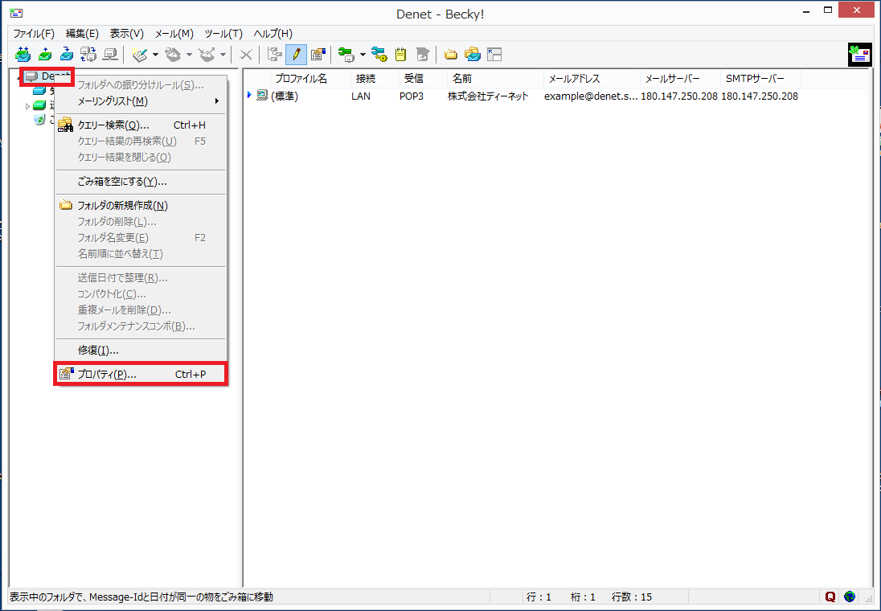Image resolution: width=881 pixels, height=611 pixels.
Task: Expand the (標準) profile row blue triangle
Action: coord(249,95)
